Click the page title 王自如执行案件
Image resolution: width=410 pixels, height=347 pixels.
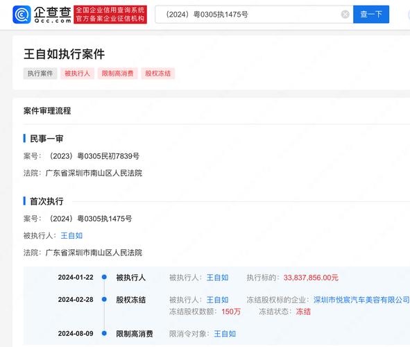coord(65,54)
